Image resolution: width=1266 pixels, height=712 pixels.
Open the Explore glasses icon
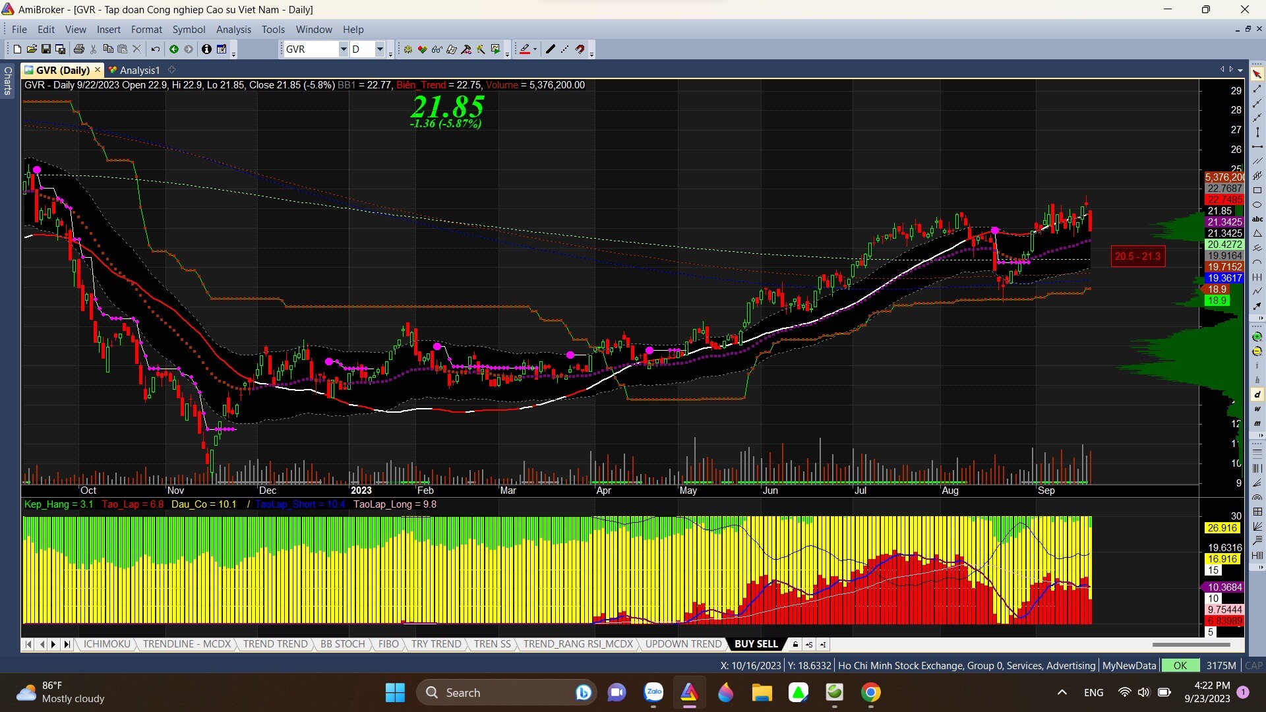tap(437, 49)
